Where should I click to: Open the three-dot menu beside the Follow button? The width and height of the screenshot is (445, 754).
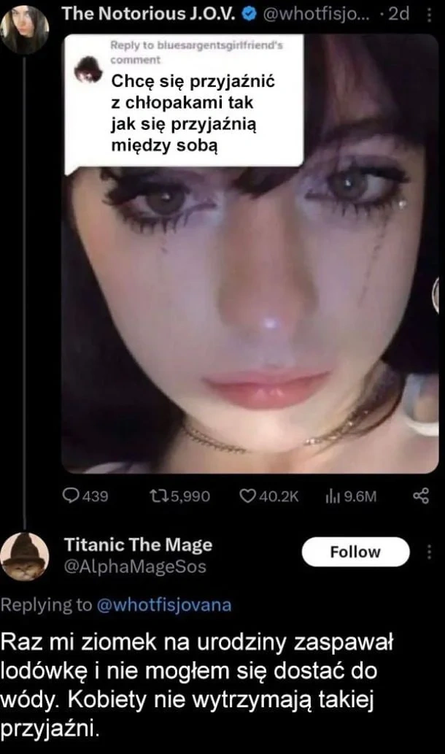coord(429,552)
